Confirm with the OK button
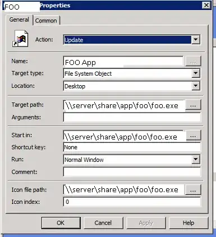Image resolution: width=216 pixels, height=237 pixels. click(61, 223)
